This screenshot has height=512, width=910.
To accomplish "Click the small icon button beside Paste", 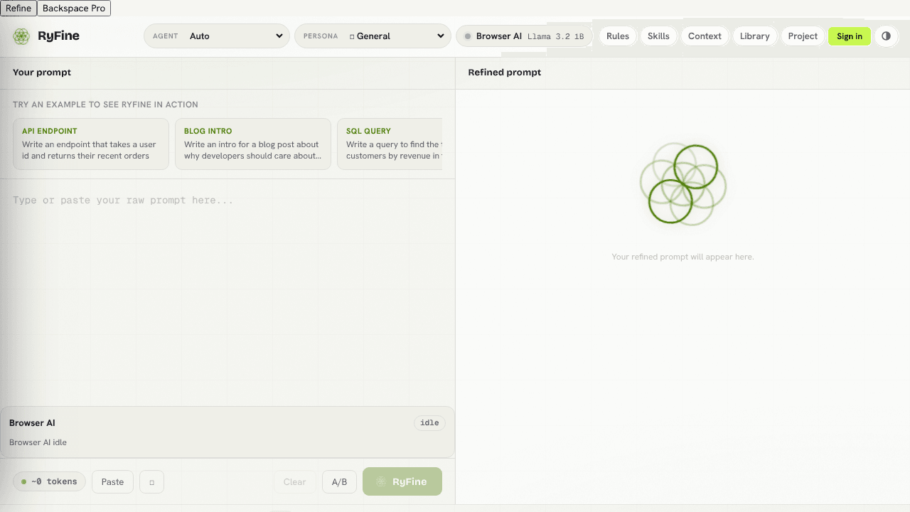I will coord(151,481).
